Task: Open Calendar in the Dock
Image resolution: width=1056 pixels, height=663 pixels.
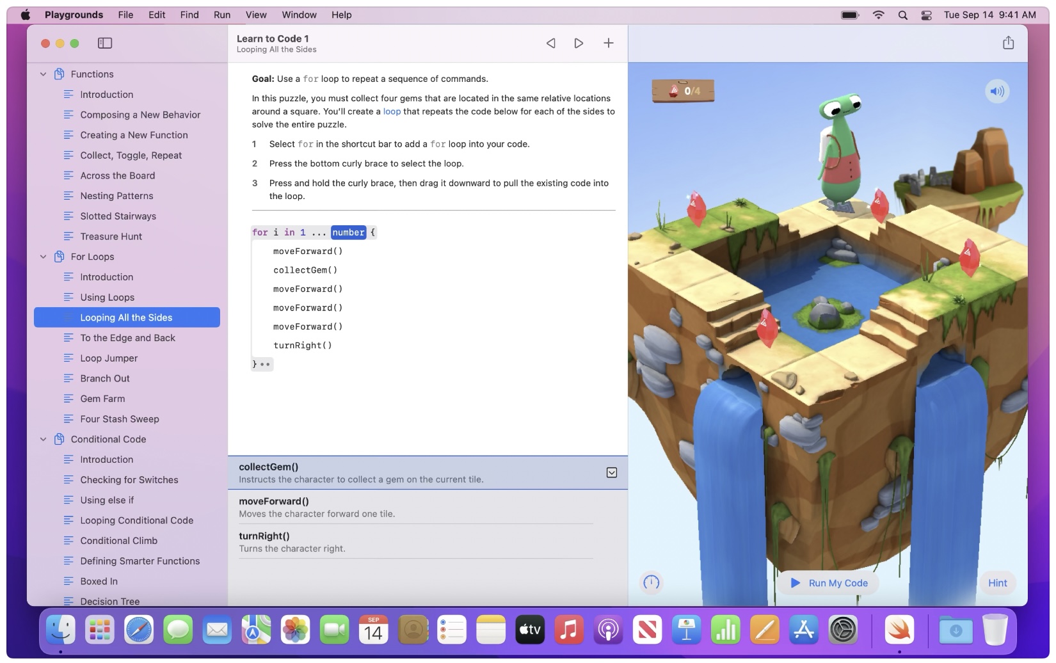Action: pyautogui.click(x=373, y=630)
